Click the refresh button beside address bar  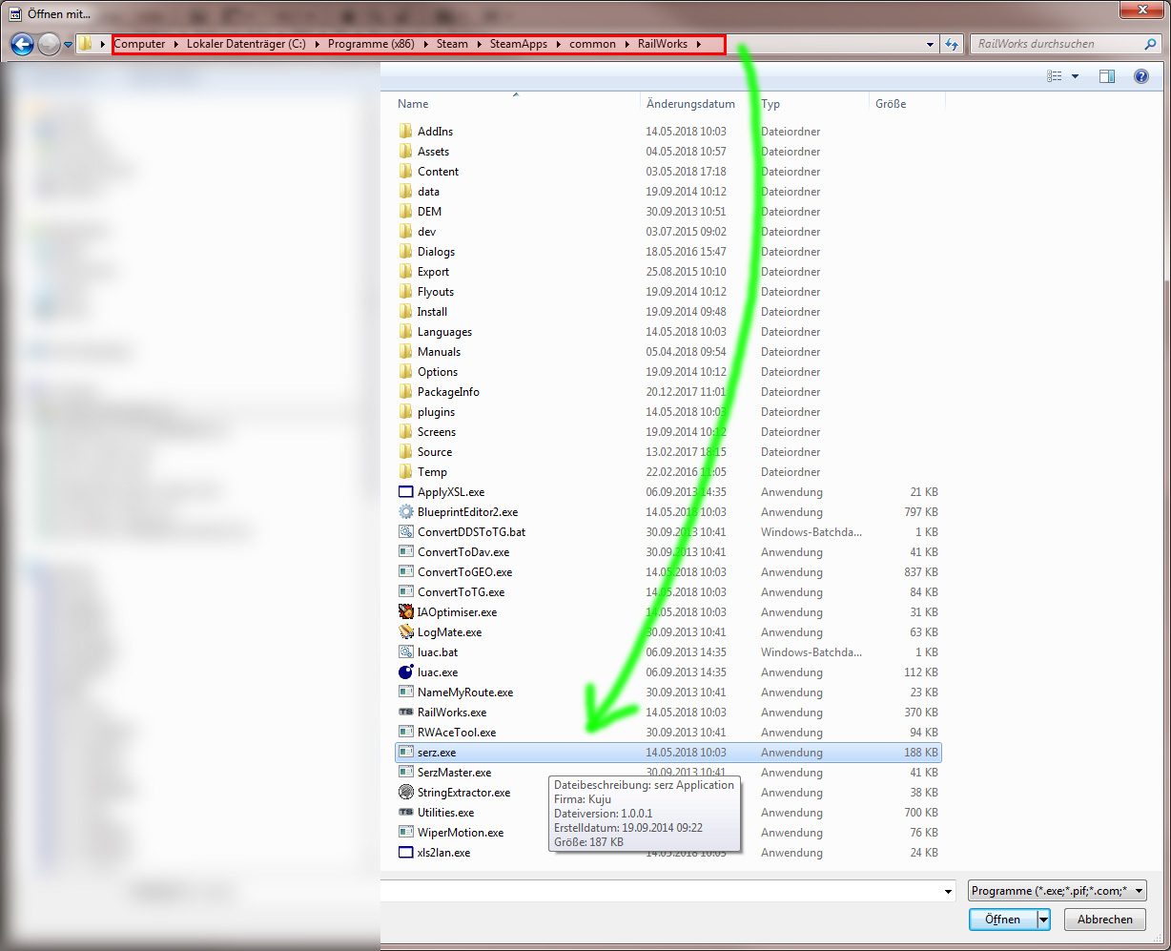tap(951, 44)
